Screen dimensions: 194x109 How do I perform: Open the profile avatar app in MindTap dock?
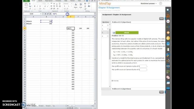(x=168, y=49)
